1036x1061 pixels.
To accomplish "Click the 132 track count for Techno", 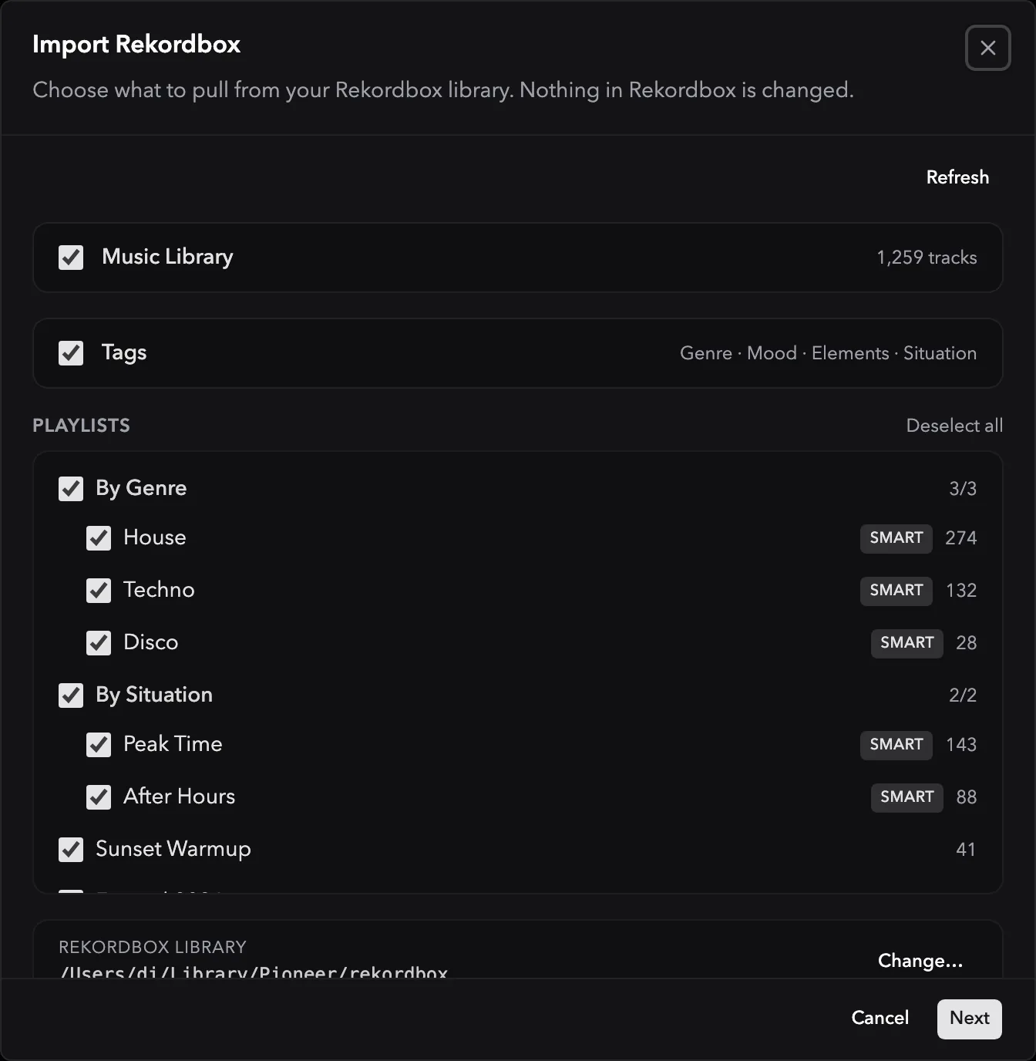I will point(961,591).
